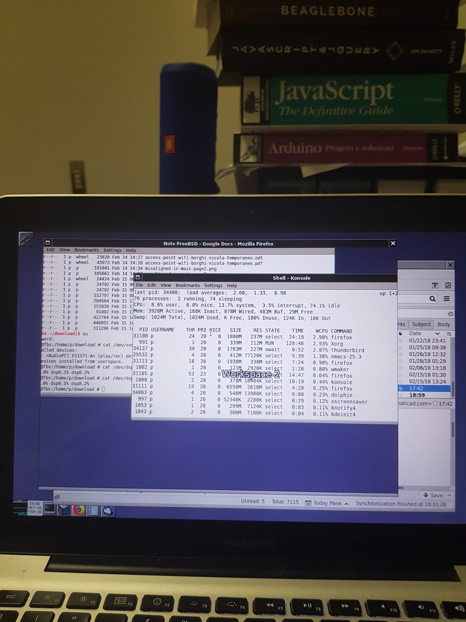
Task: Click the search magnifier icon in Thunderbird
Action: tap(433, 299)
